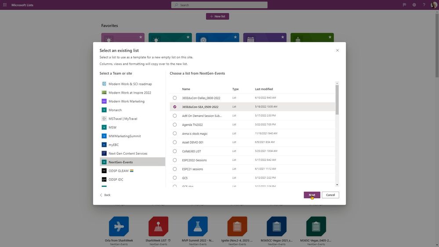This screenshot has height=247, width=439.
Task: Click the Microsoft Lists title
Action: 22,5
